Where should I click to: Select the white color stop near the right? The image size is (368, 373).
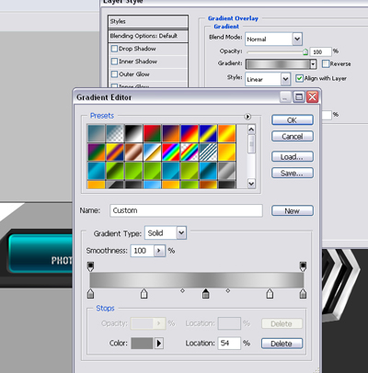point(270,294)
